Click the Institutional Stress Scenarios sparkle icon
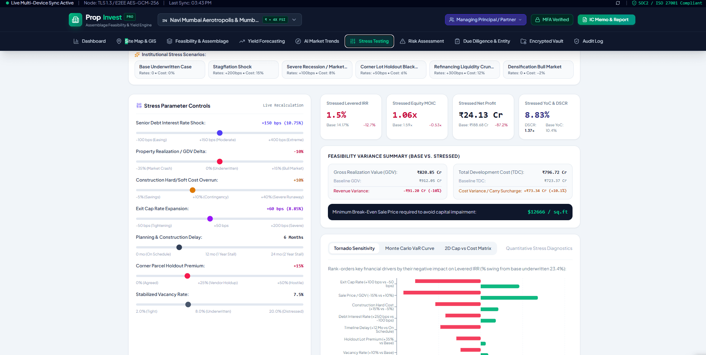Screen dimensions: 706x355 (137, 55)
